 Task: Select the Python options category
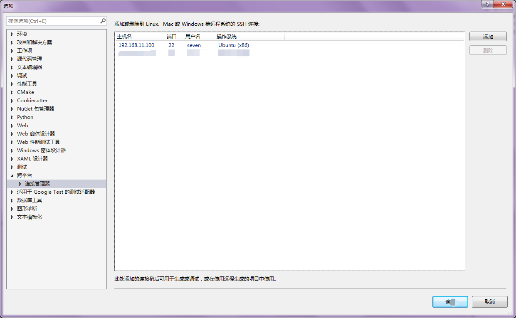click(x=25, y=117)
